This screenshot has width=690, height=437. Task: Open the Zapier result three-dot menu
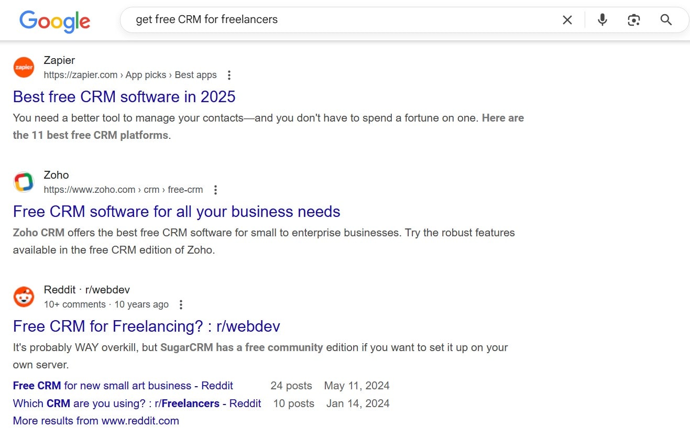229,75
